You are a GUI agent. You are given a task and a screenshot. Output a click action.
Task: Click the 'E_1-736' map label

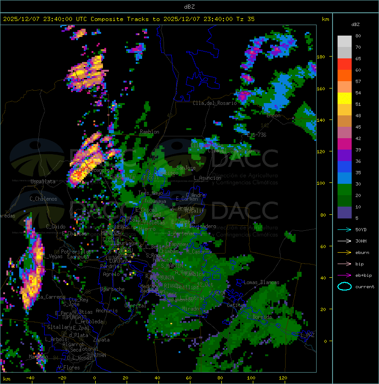[x=256, y=135]
